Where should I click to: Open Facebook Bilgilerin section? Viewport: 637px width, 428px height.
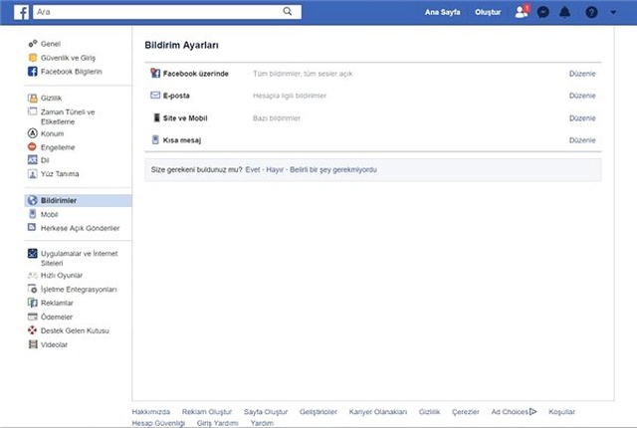[x=71, y=72]
